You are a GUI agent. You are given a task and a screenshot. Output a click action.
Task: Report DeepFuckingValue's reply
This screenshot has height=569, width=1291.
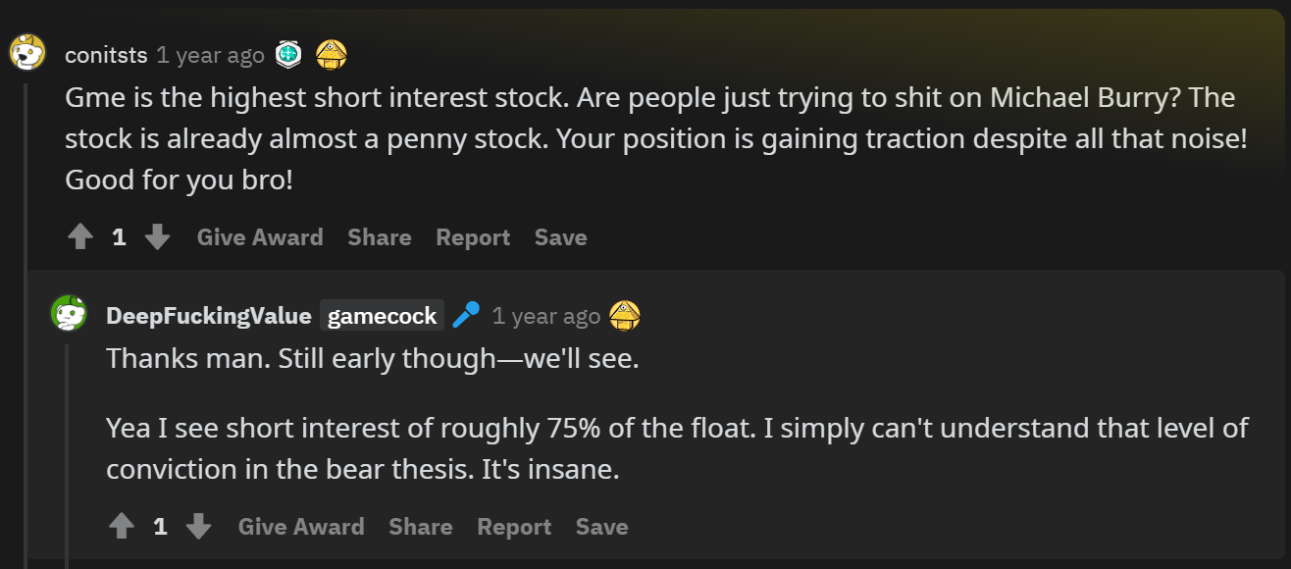(x=514, y=527)
